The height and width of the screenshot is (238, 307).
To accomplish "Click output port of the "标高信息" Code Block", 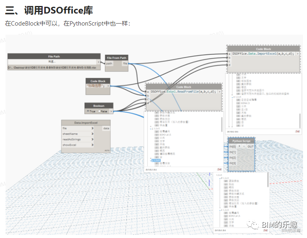I will pos(108,86).
